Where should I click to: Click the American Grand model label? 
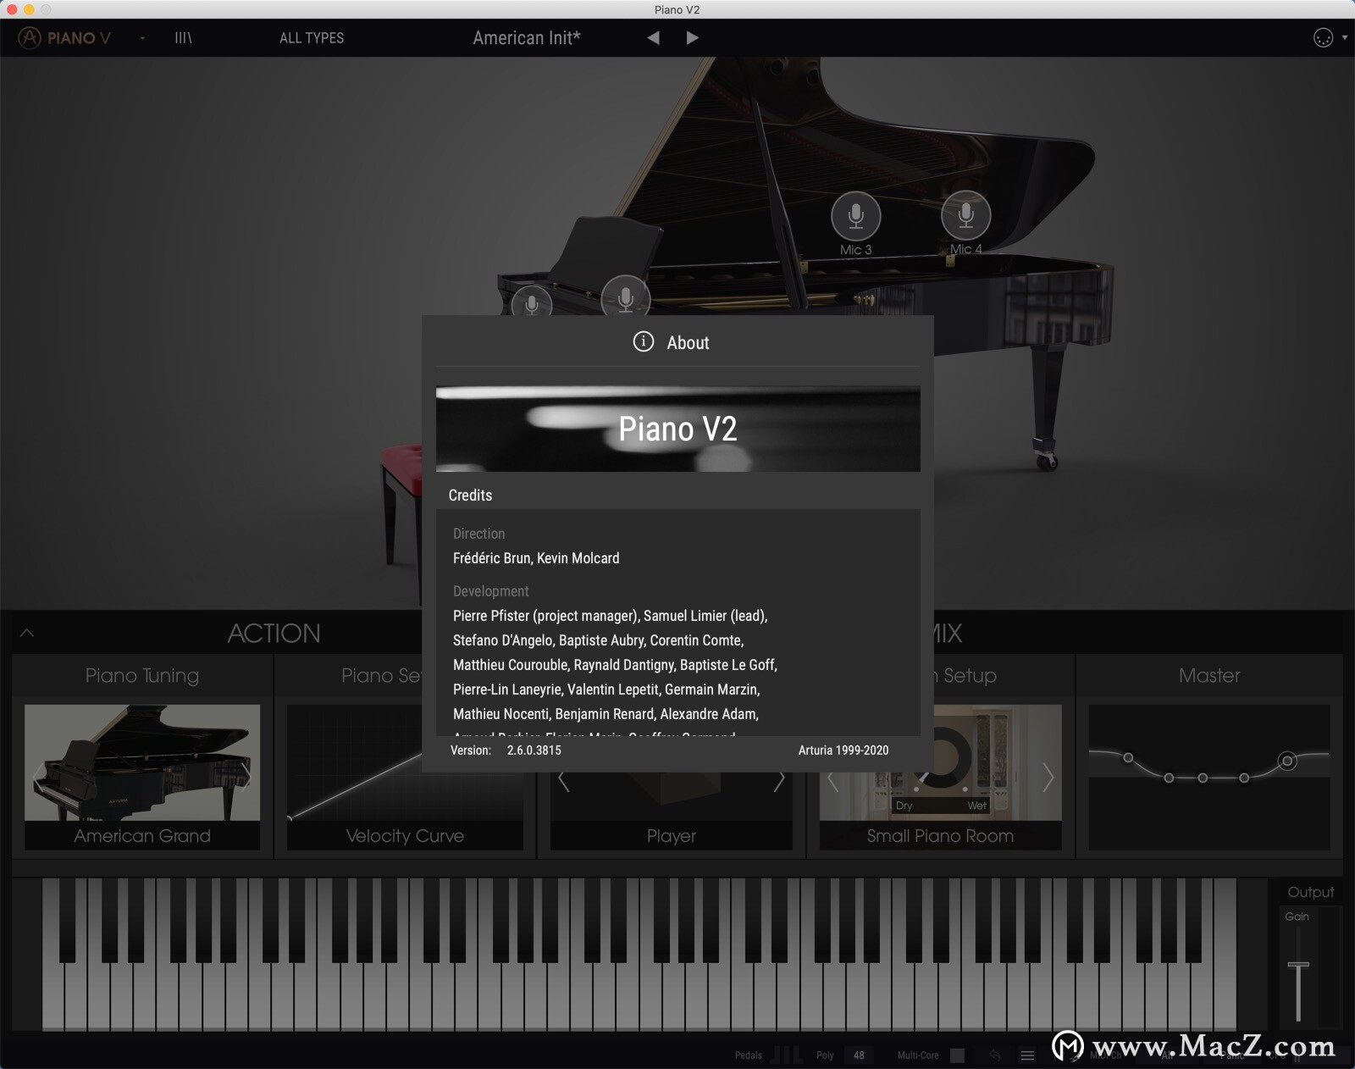(142, 836)
